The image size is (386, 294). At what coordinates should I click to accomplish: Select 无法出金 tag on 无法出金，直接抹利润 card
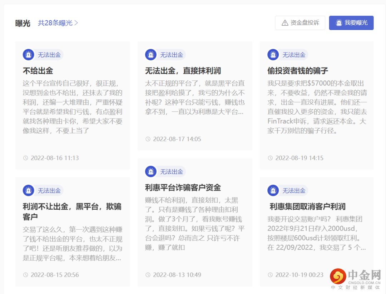[x=171, y=55]
